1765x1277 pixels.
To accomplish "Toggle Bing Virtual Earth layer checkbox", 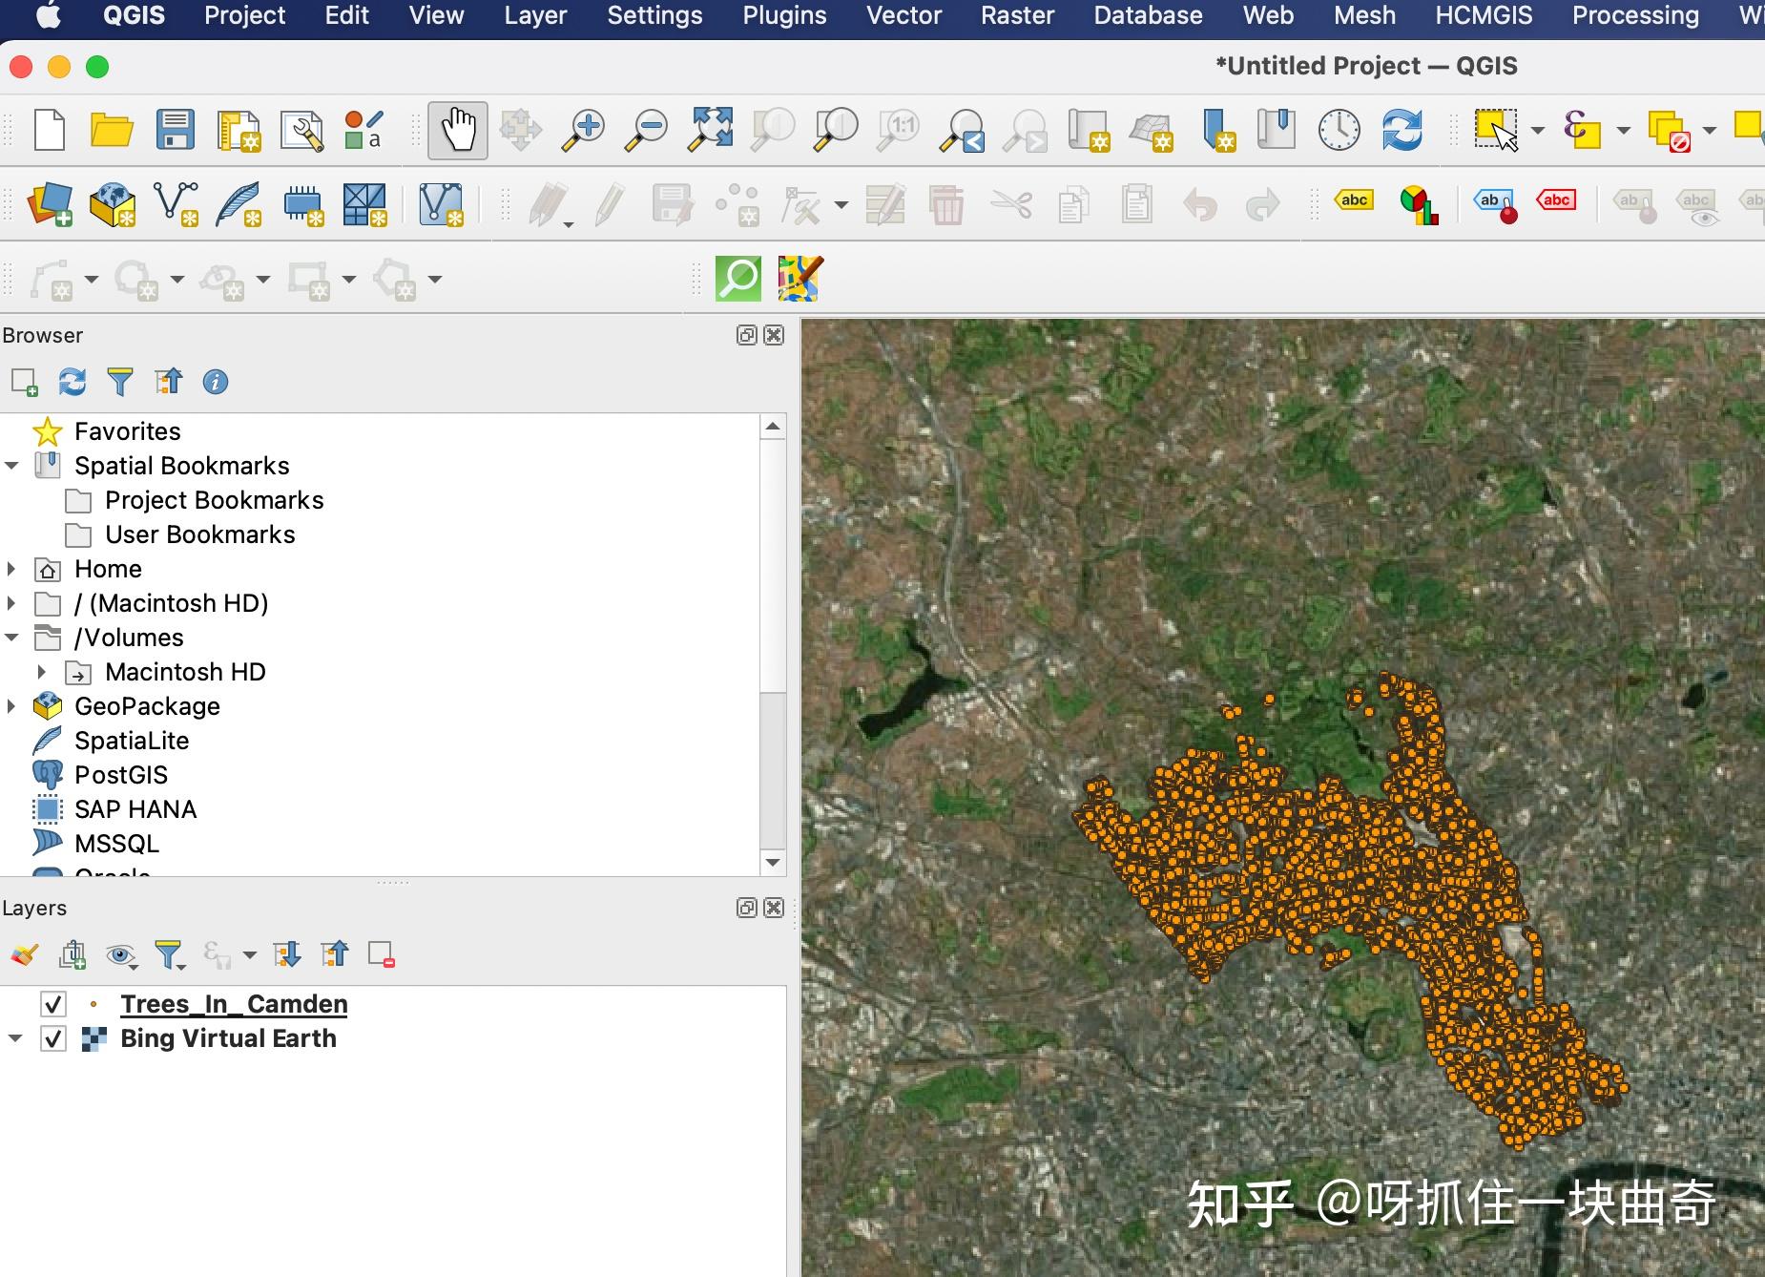I will tap(53, 1038).
